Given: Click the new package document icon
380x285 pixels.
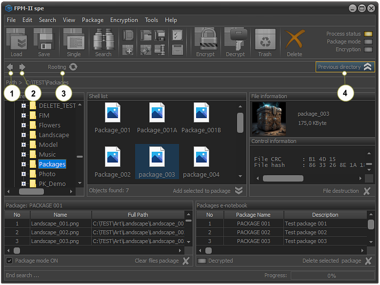Looking at the screenshot, I should (128, 35).
